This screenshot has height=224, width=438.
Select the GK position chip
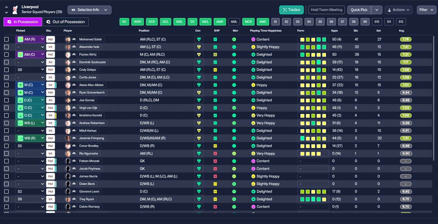(x=124, y=22)
